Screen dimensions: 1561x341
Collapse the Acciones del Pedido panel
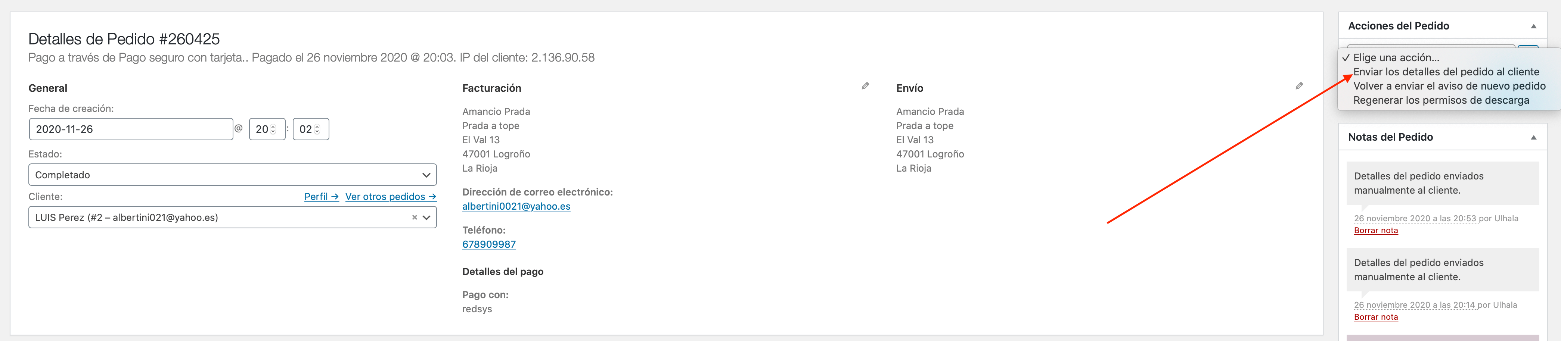(1534, 26)
